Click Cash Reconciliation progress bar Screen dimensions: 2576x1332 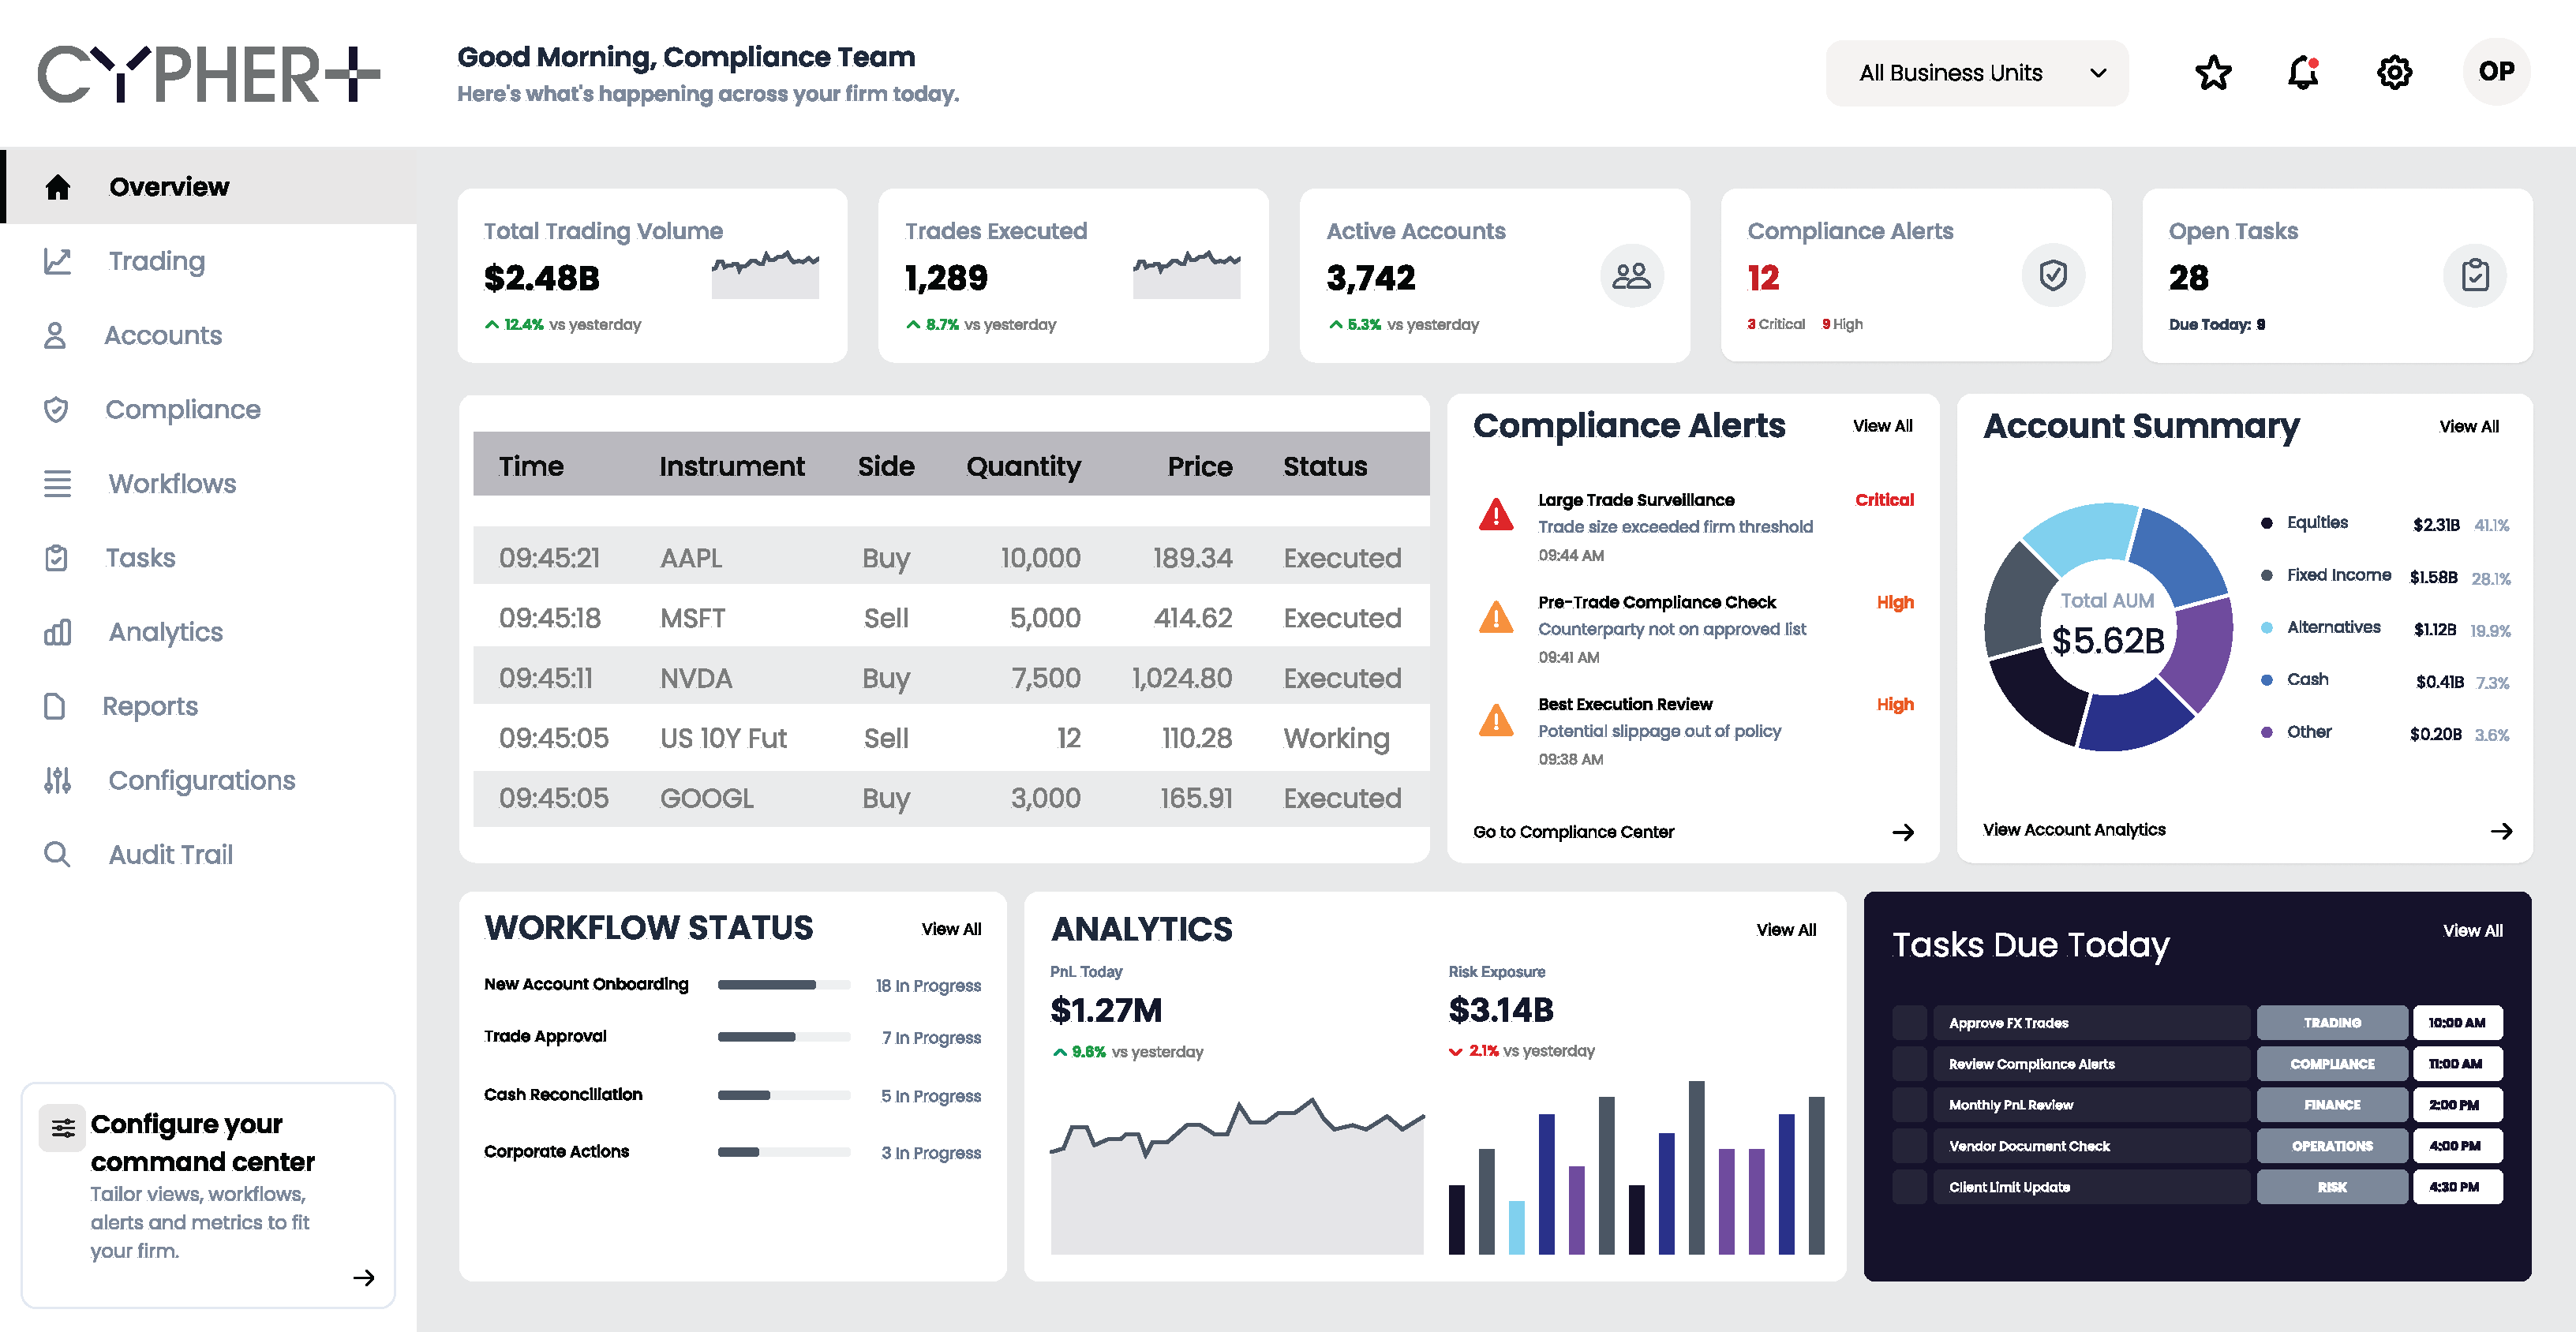coord(784,1095)
